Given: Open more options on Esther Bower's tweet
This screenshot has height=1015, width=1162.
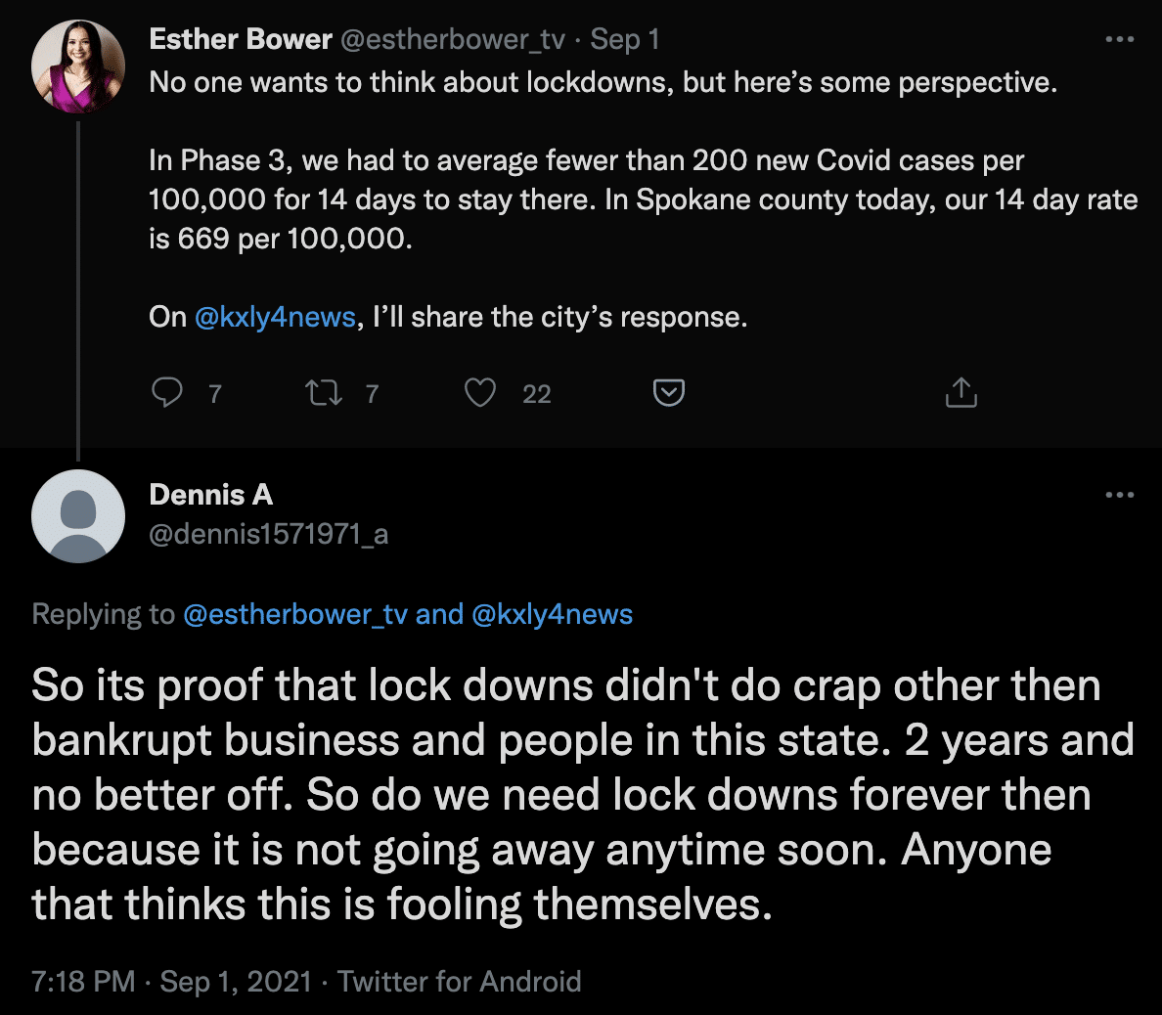Looking at the screenshot, I should [1119, 40].
